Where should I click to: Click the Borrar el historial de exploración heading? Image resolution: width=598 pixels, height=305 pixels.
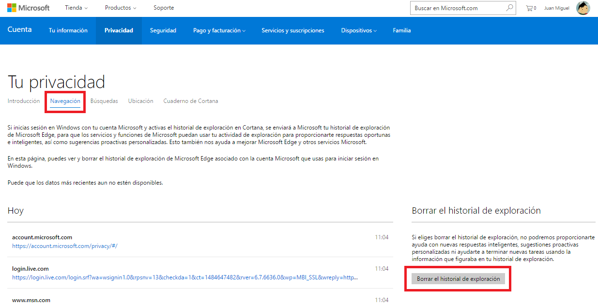pos(476,211)
